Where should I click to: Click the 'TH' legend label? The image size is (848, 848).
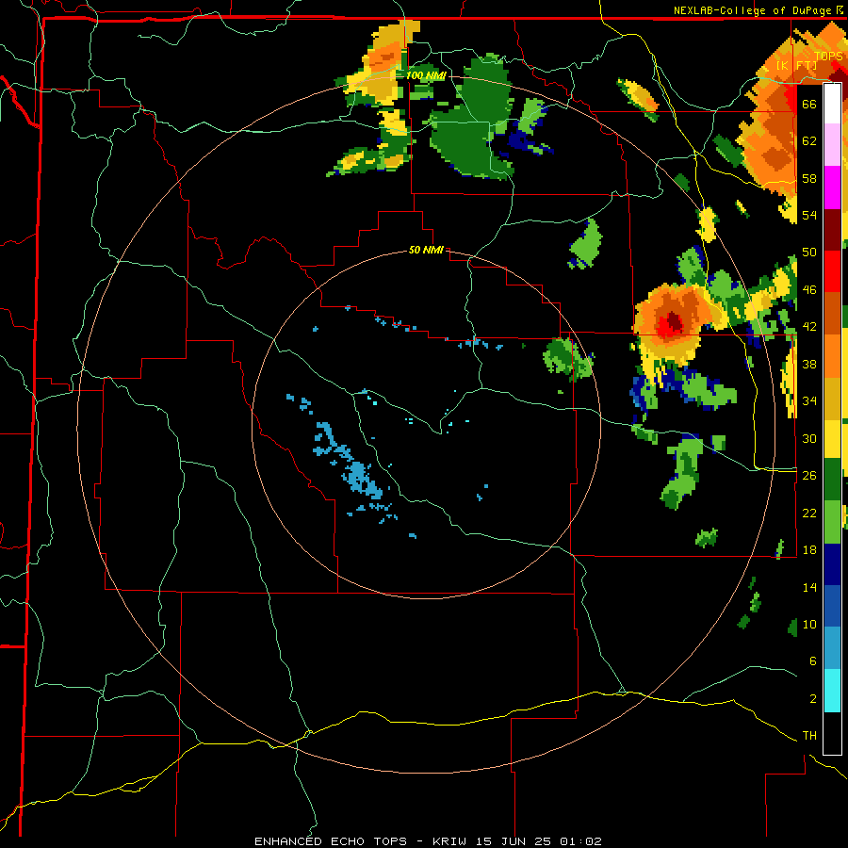pos(809,736)
